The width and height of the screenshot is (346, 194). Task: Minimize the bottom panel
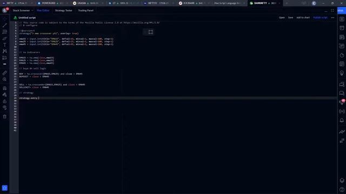tap(326, 11)
